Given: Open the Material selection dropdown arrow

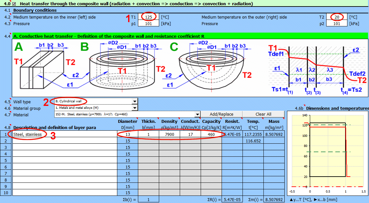Looking at the screenshot, I should pos(197,114).
